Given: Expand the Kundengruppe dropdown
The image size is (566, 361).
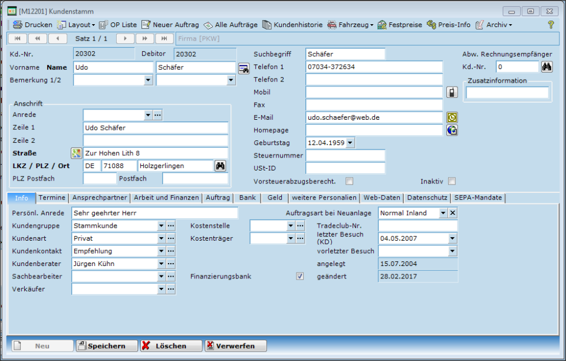Looking at the screenshot, I should coord(161,225).
